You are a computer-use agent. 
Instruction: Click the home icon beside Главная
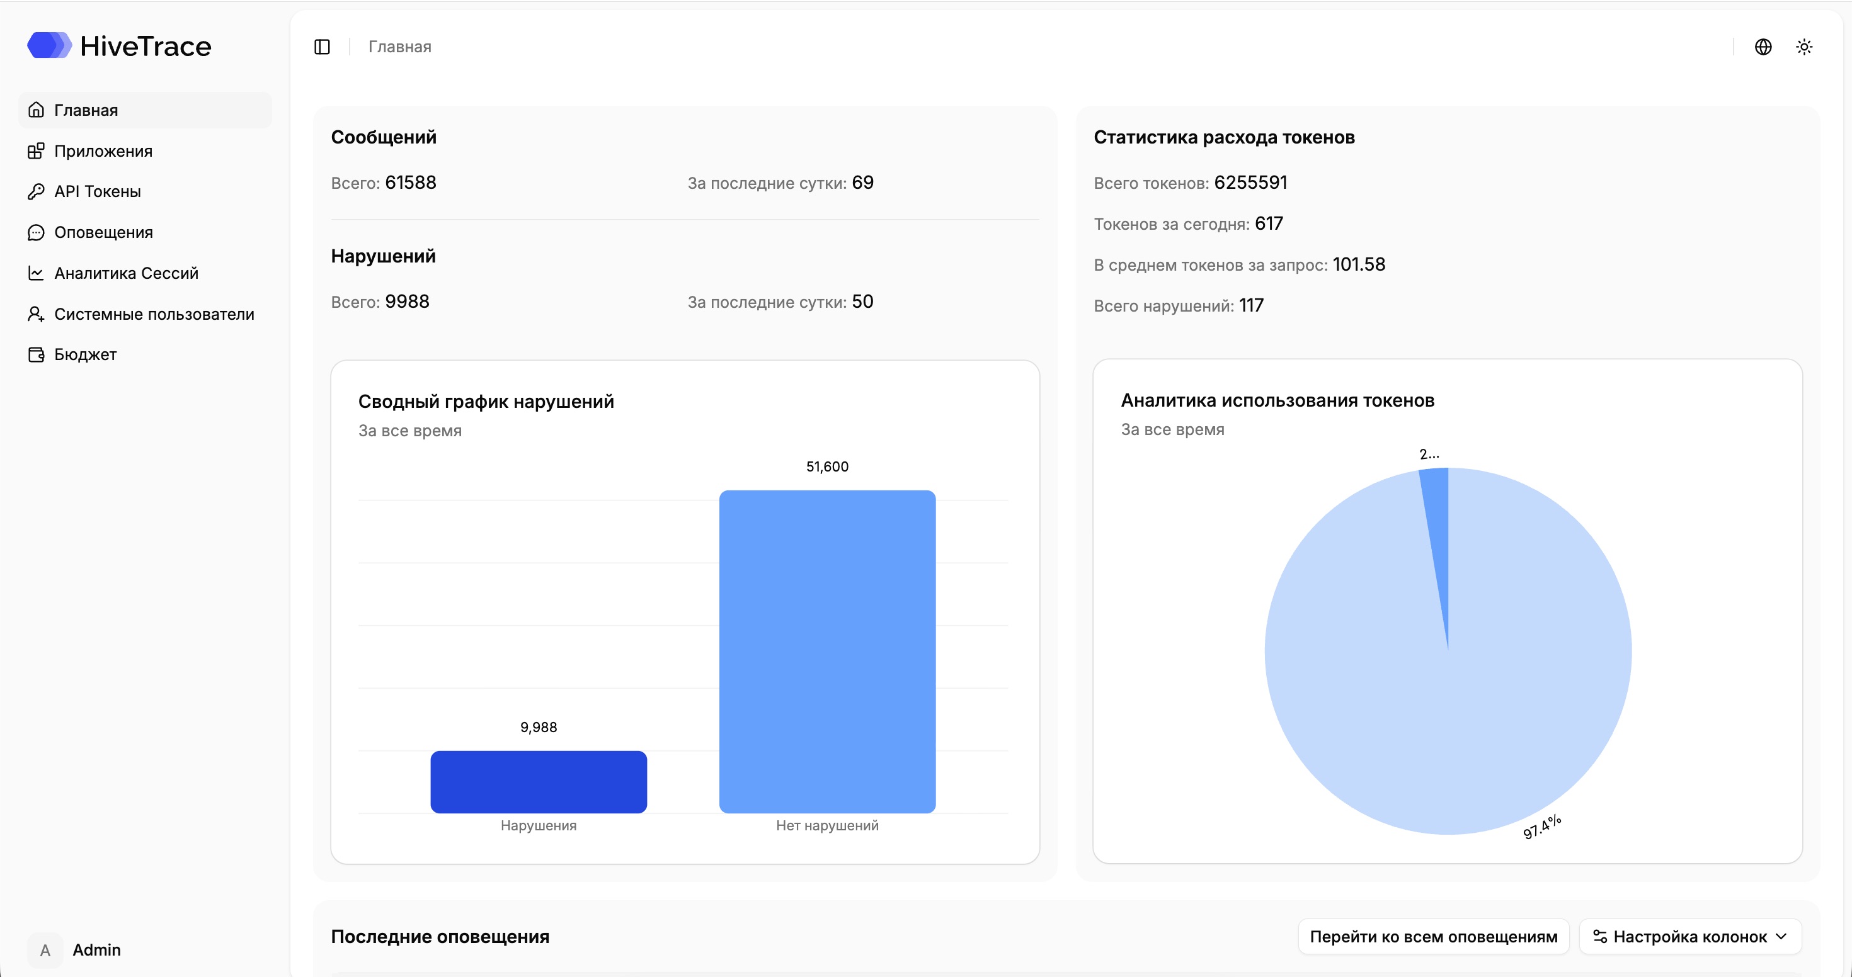(x=36, y=110)
